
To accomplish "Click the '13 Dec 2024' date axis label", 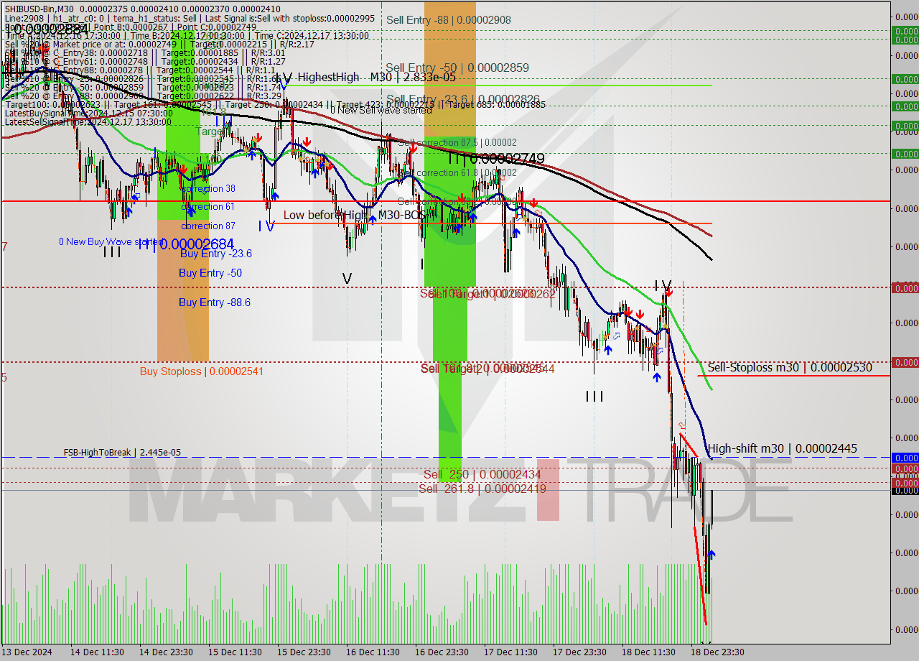I will click(27, 652).
